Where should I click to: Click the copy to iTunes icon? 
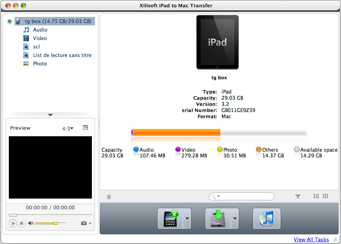[x=267, y=219]
